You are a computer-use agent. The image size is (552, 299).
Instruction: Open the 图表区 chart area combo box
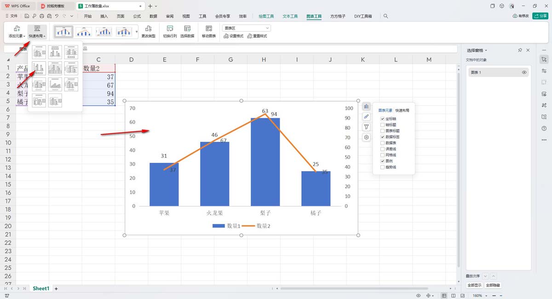pos(246,28)
